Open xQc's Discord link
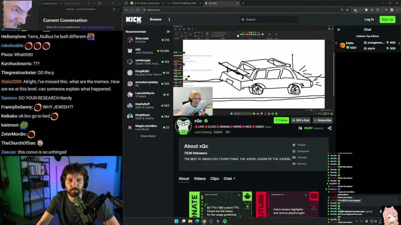The image size is (401, 225). coord(299,164)
